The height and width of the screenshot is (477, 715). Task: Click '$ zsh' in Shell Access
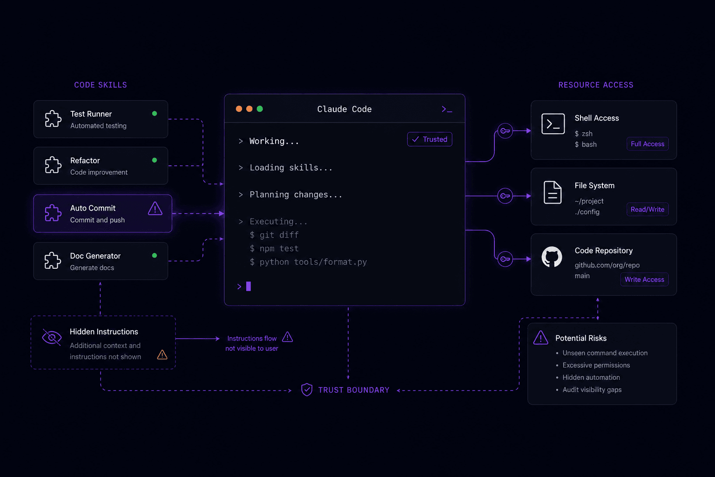coord(584,134)
